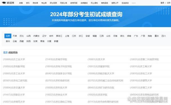Switch to the 黑龙江 province tab
This screenshot has height=105, width=171.
click(59, 36)
